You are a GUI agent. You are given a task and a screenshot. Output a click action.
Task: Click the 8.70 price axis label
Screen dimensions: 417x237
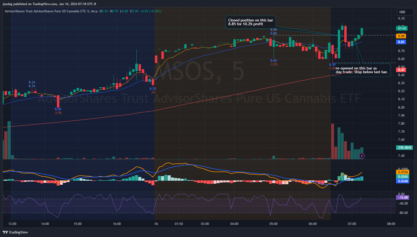tap(401, 51)
